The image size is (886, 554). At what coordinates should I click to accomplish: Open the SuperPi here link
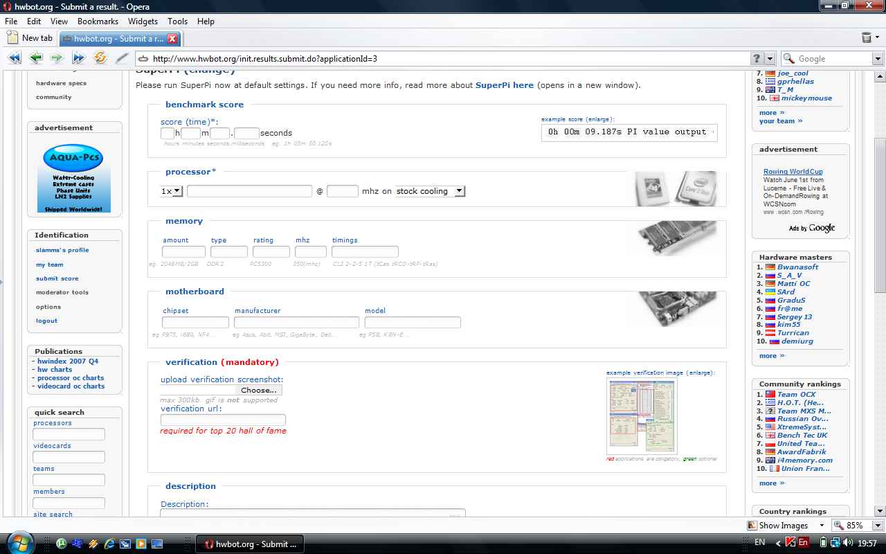505,85
